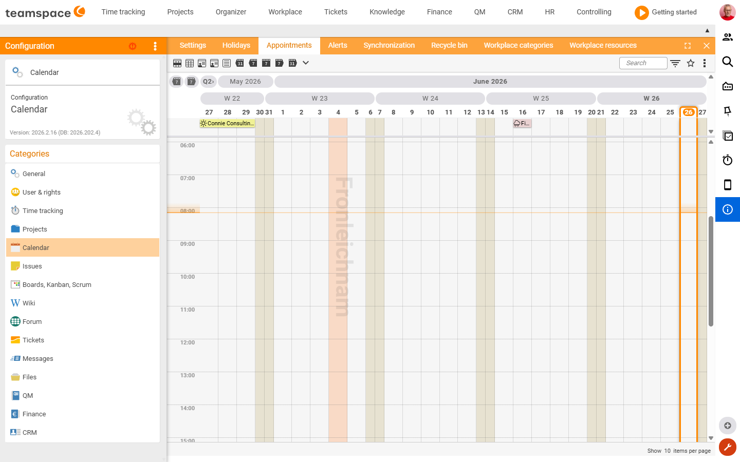This screenshot has height=462, width=740.
Task: Open the Time tracking top menu
Action: [123, 12]
